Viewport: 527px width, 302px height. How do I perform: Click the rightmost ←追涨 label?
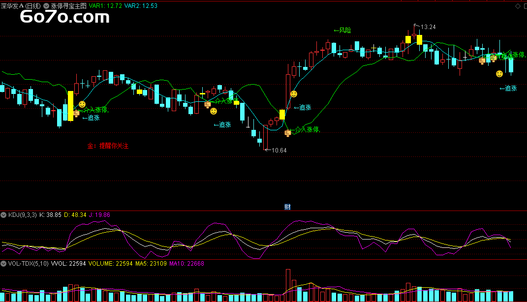pyautogui.click(x=508, y=89)
